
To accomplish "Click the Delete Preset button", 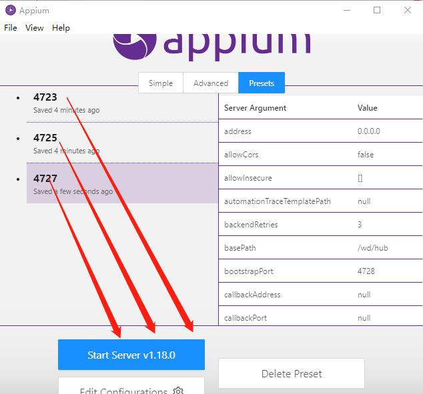I will [292, 373].
